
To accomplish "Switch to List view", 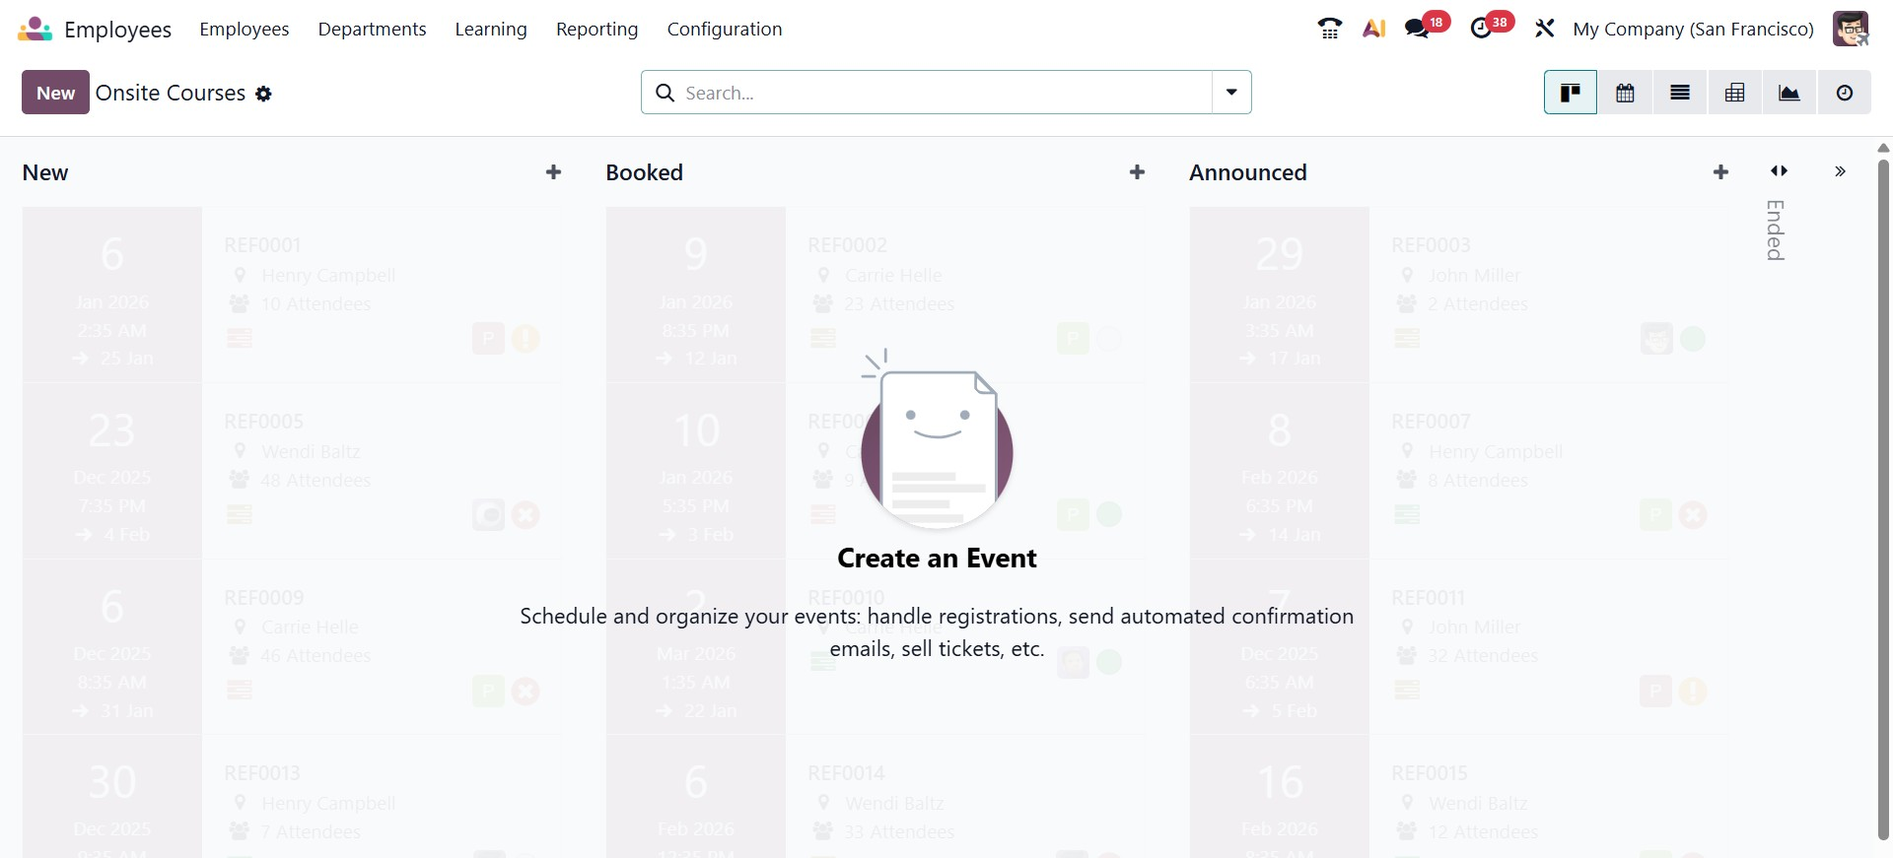I will click(1680, 93).
